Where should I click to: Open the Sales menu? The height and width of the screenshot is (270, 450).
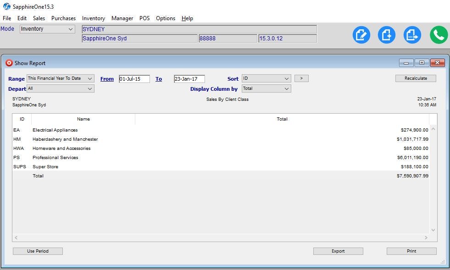coord(39,18)
